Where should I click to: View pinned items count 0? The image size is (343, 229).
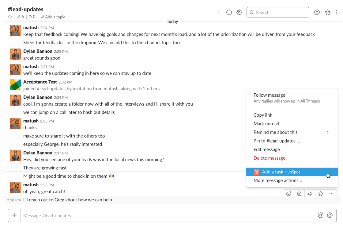coord(32,17)
